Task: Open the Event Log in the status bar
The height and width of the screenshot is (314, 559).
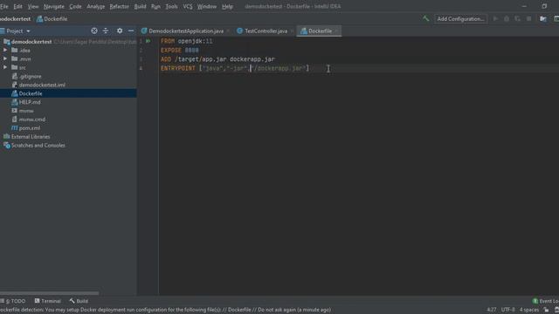Action: (545, 301)
